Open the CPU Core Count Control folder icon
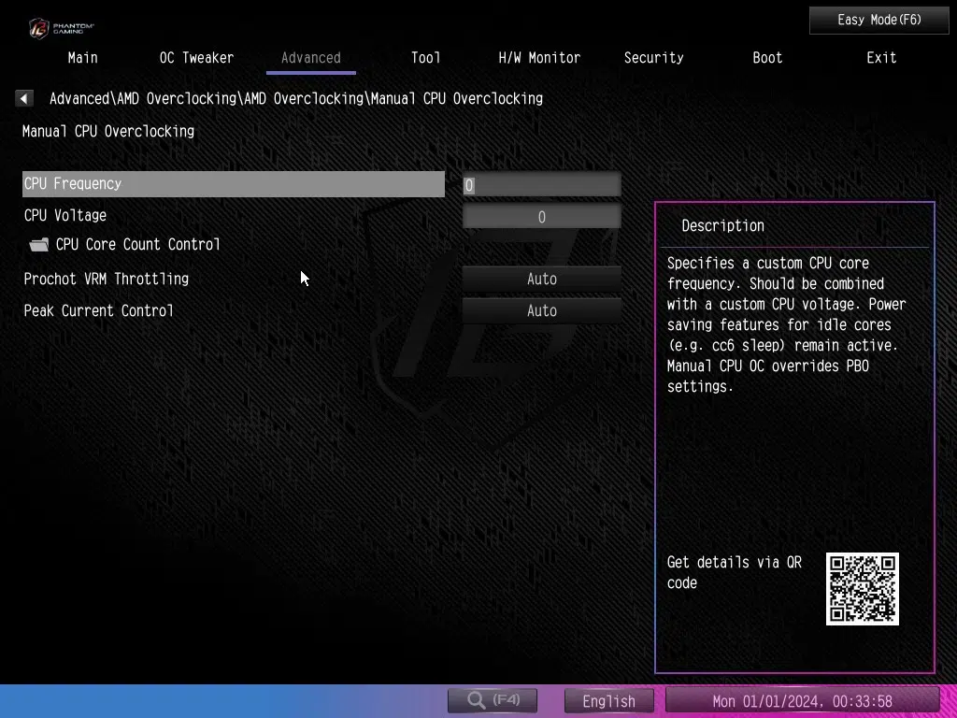Image resolution: width=957 pixels, height=718 pixels. [x=39, y=245]
